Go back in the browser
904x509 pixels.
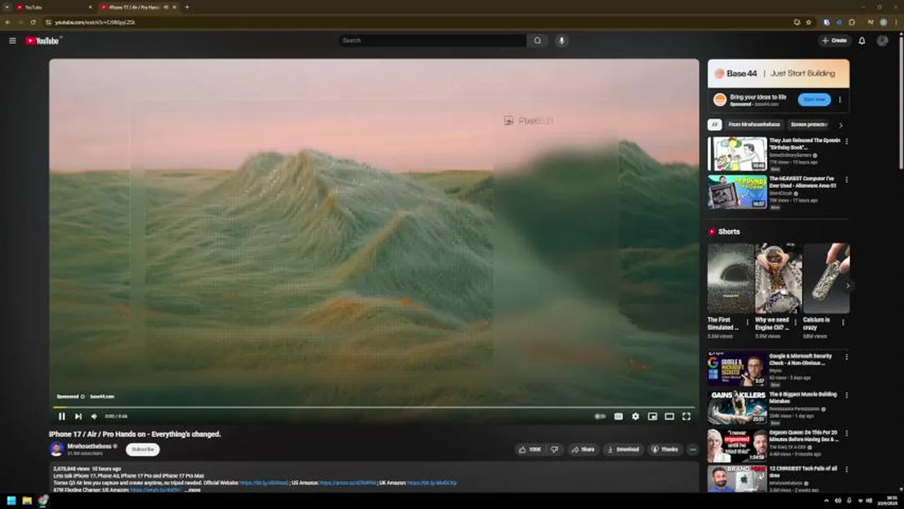pos(8,22)
